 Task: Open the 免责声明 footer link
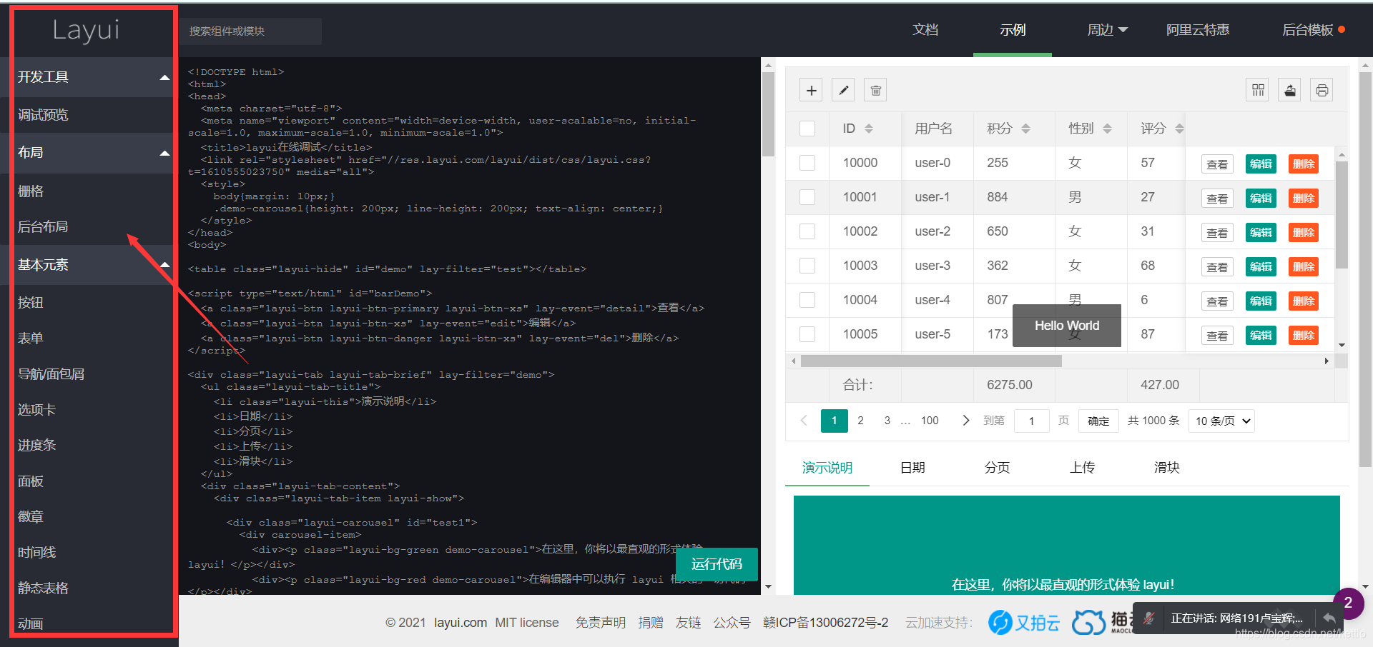point(601,623)
